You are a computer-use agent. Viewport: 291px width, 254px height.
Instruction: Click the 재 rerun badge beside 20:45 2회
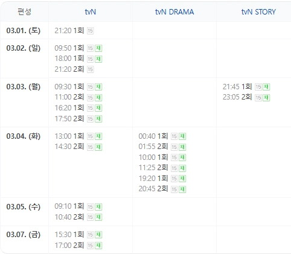click(x=182, y=189)
